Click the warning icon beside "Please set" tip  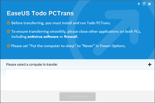coord(9,46)
